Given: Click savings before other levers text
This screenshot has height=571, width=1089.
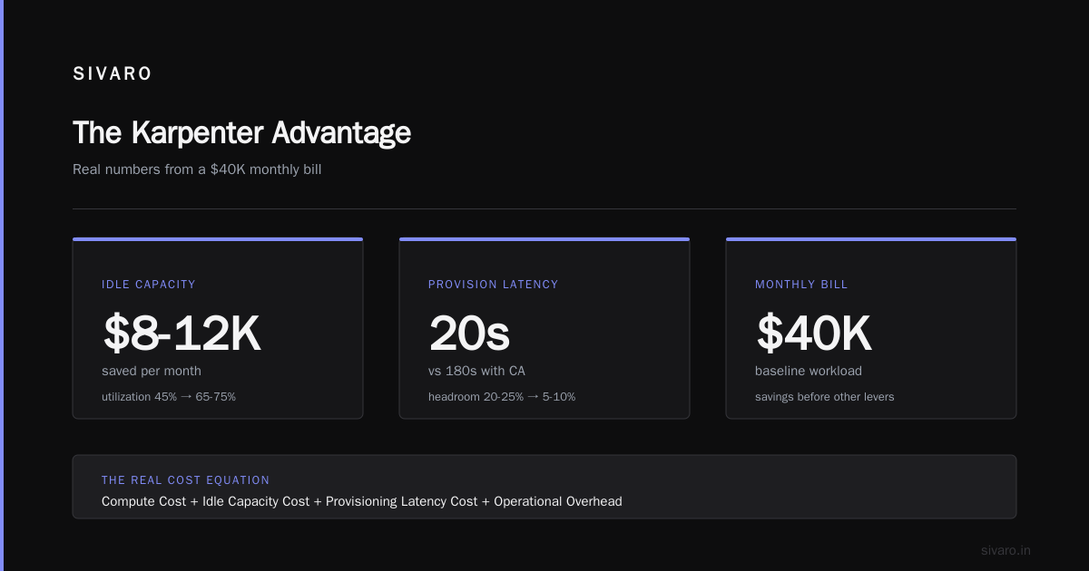Looking at the screenshot, I should click(x=824, y=397).
